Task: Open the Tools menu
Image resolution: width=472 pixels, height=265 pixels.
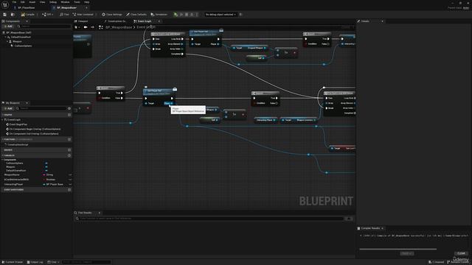Action: pyautogui.click(x=77, y=2)
